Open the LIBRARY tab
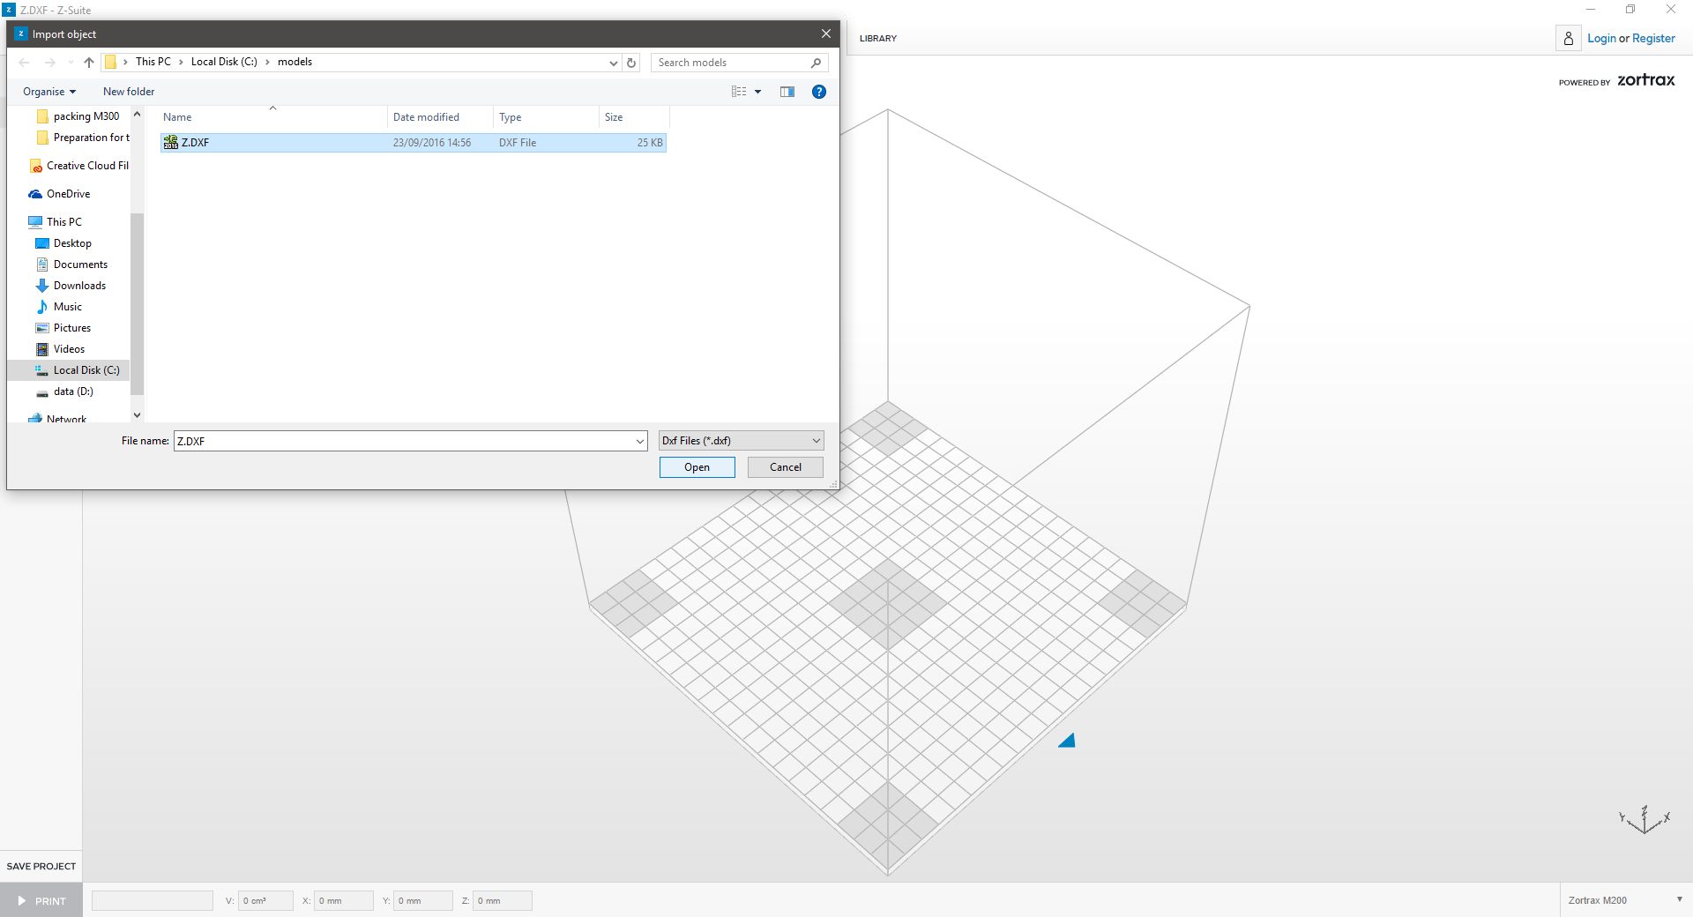1693x917 pixels. click(x=877, y=39)
